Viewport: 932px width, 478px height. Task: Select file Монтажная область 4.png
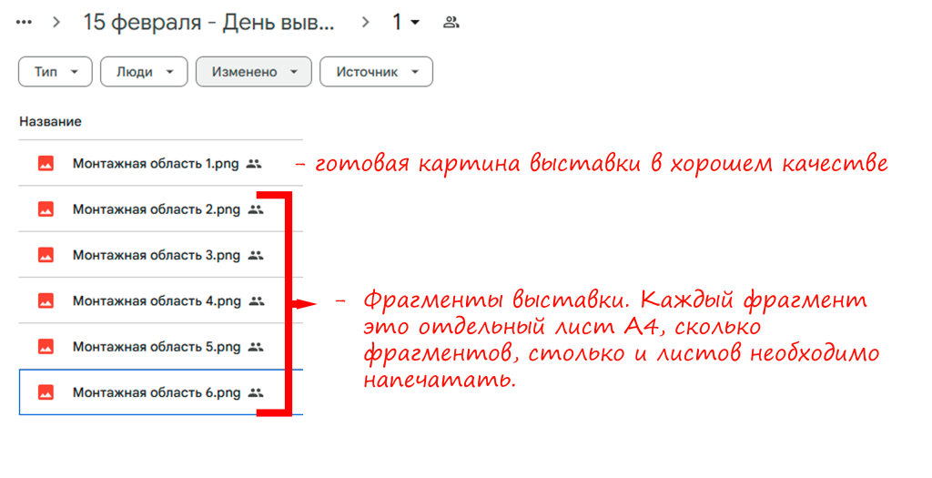tap(156, 300)
